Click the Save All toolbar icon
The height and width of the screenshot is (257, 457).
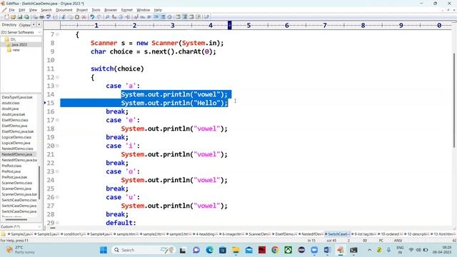pyautogui.click(x=26, y=17)
